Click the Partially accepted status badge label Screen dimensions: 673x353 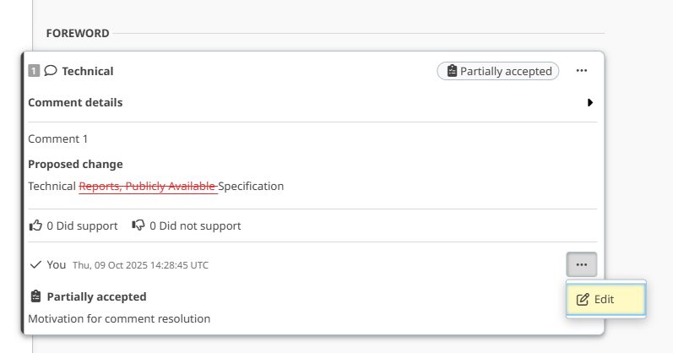[506, 71]
